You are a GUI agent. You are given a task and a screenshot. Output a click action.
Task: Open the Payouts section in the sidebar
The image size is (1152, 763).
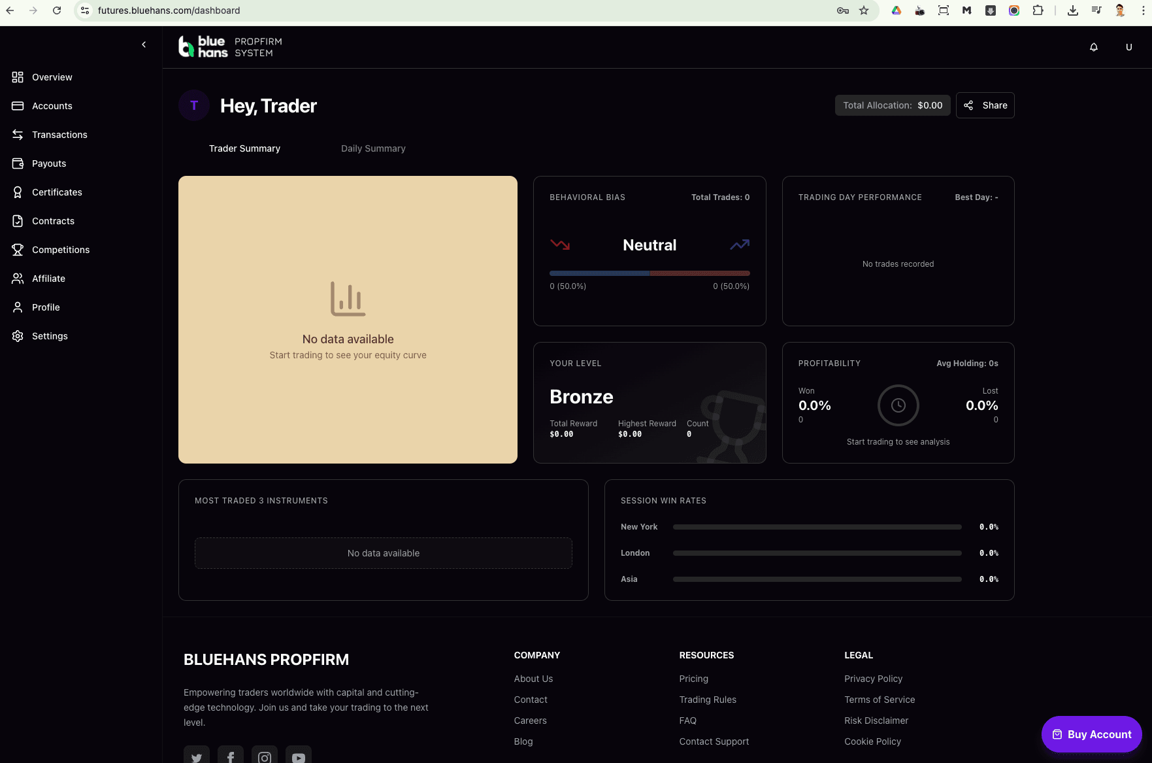coord(48,163)
